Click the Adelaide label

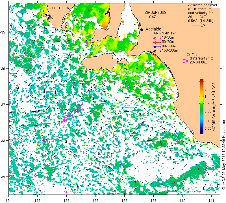[x=153, y=29]
